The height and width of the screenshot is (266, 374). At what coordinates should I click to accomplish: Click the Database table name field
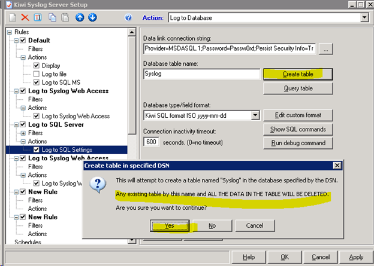coord(200,74)
